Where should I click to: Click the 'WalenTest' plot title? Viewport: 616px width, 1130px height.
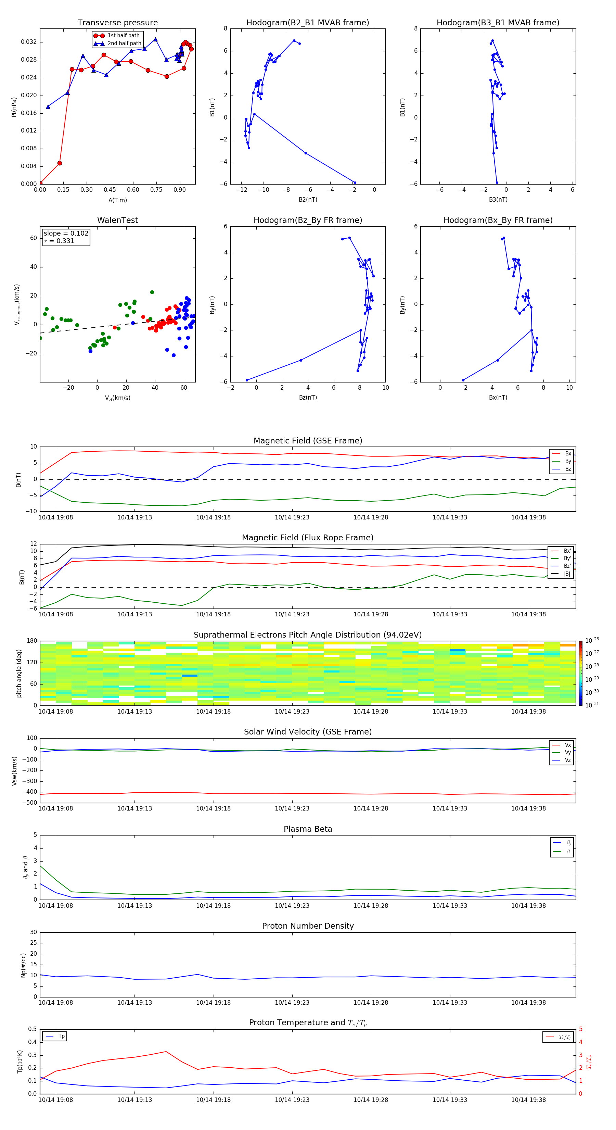pos(117,220)
